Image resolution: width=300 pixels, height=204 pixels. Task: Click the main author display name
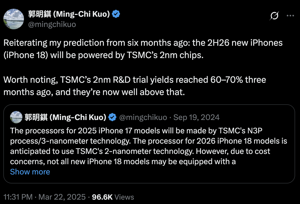tap(69, 14)
